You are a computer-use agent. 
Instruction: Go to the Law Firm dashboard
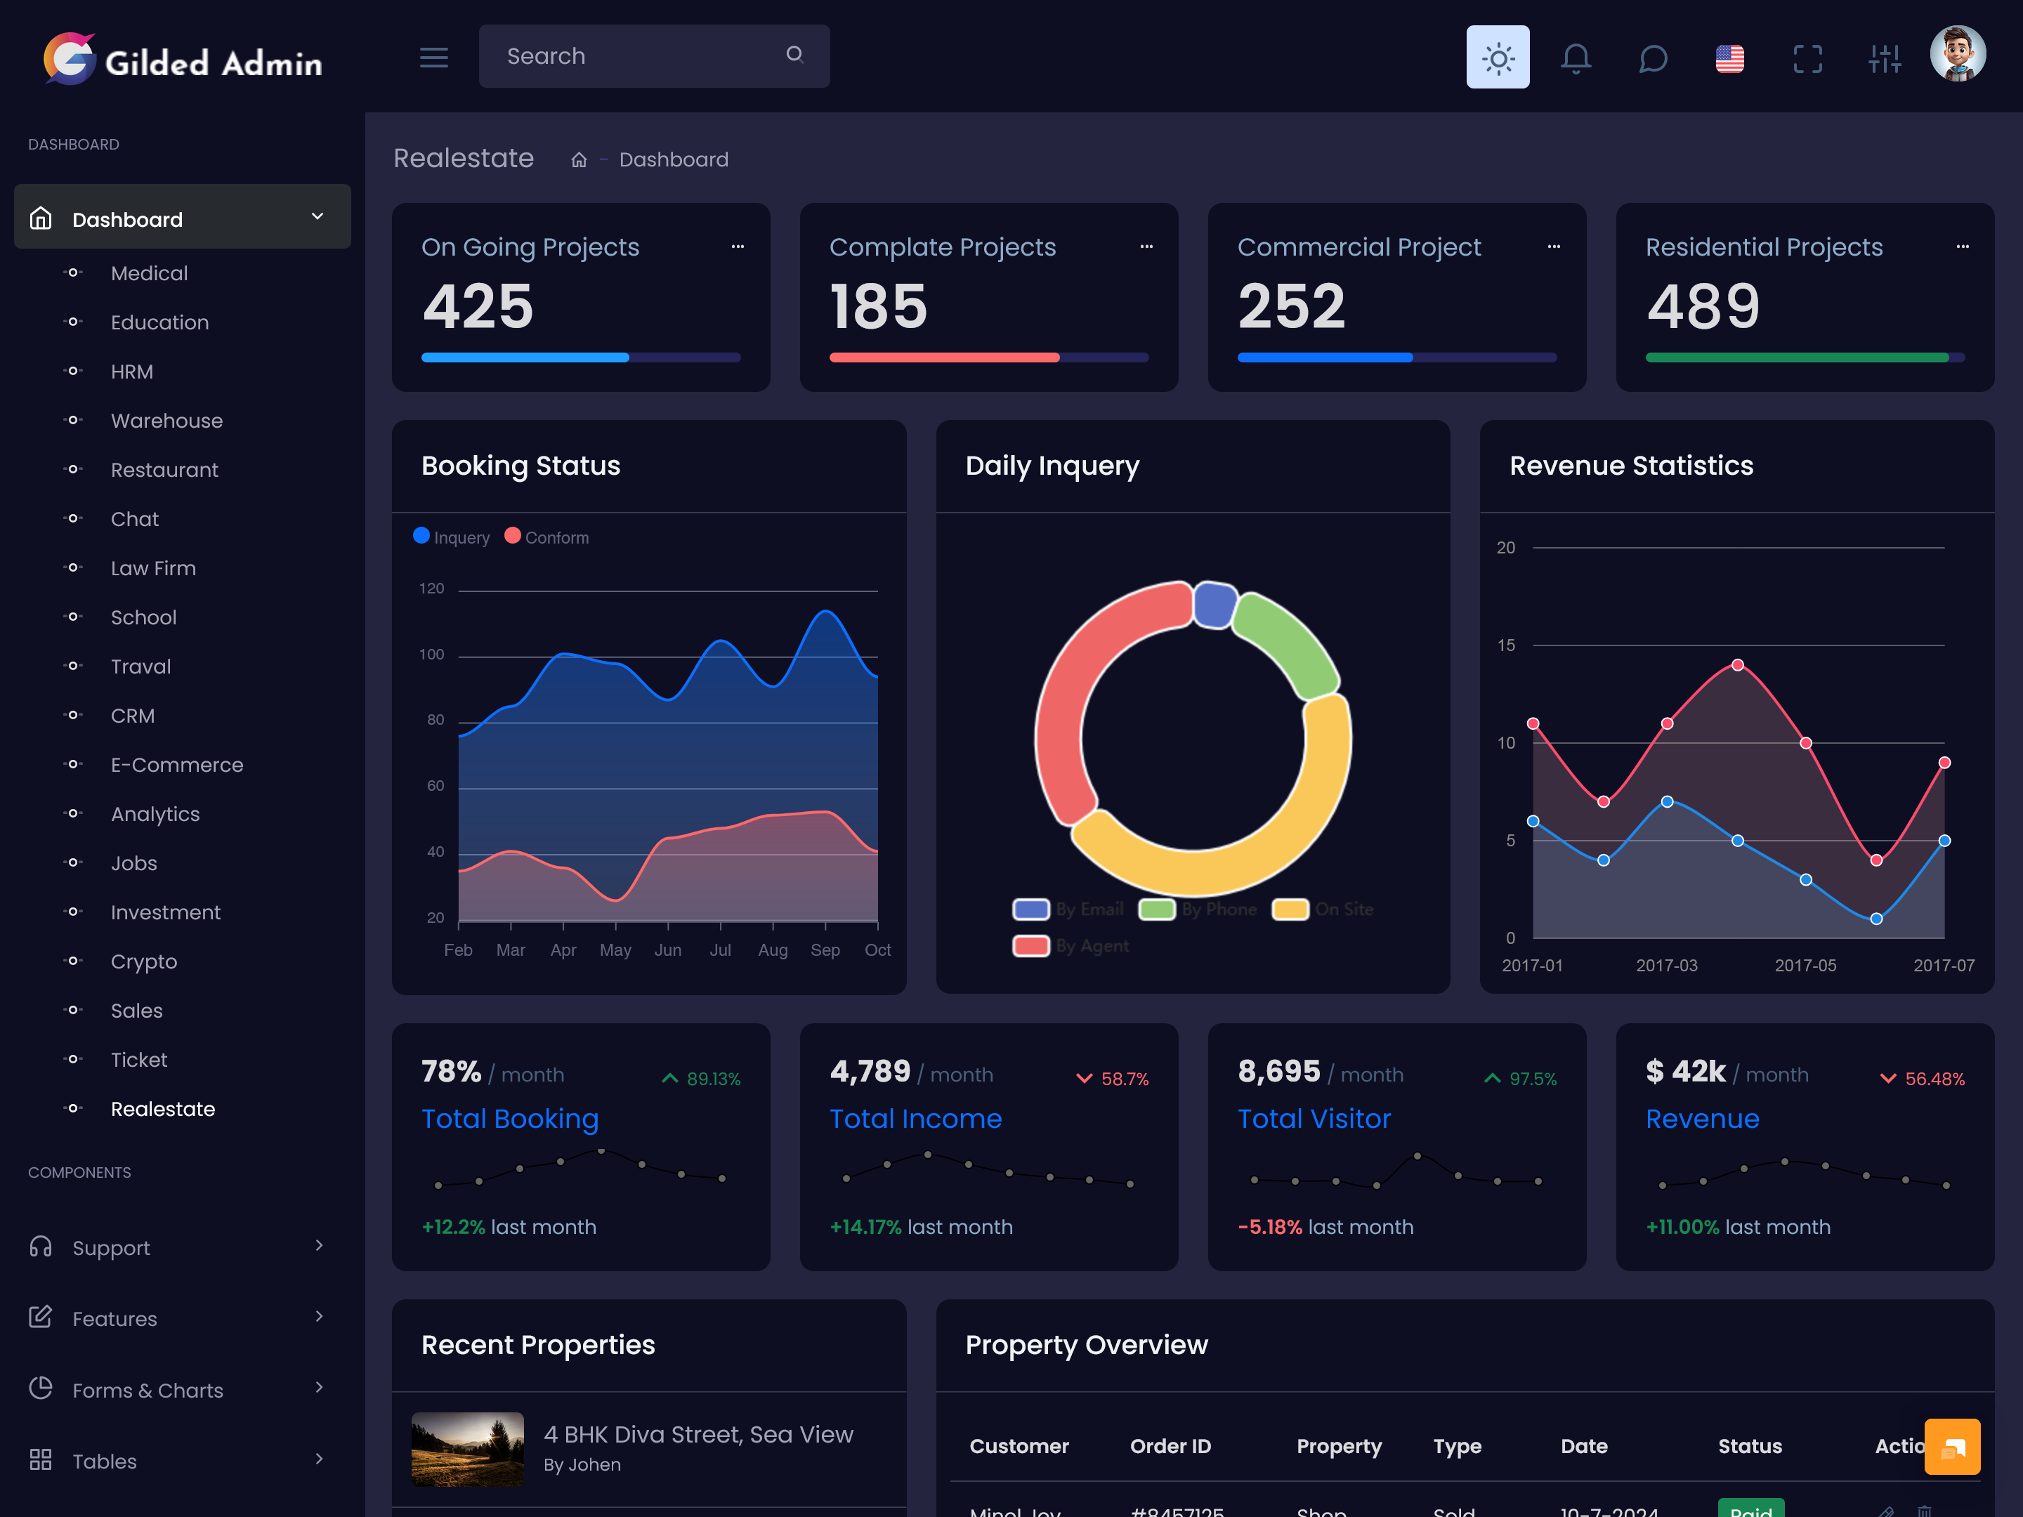point(152,569)
